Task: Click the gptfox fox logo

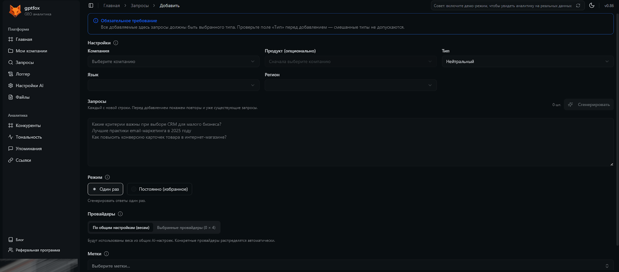Action: coord(15,11)
